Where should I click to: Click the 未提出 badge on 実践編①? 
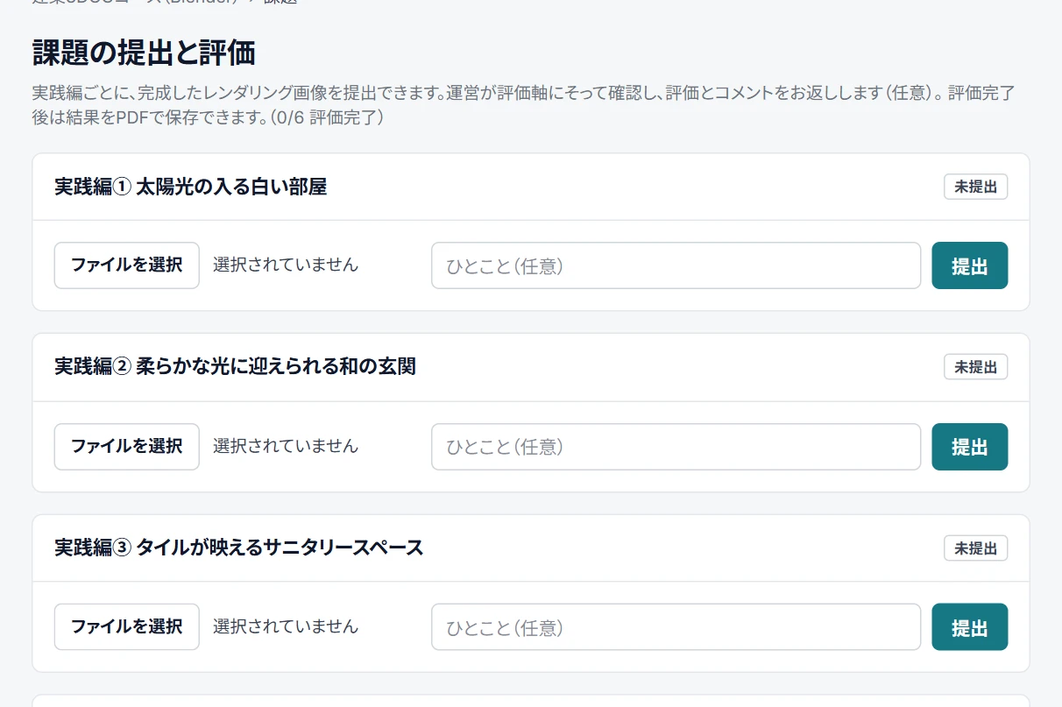point(975,187)
